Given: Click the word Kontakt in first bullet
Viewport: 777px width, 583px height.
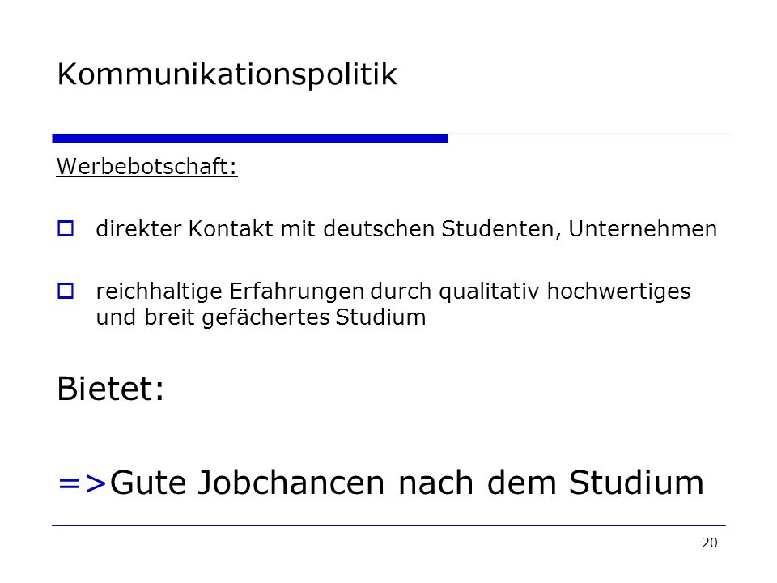Looking at the screenshot, I should [x=231, y=229].
